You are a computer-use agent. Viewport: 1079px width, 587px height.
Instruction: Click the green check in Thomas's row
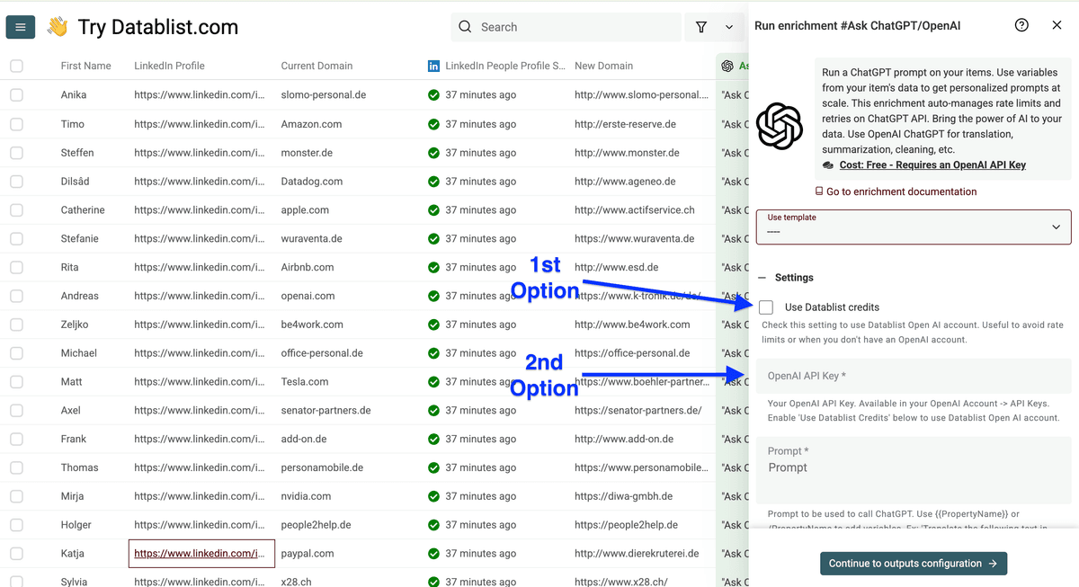pyautogui.click(x=434, y=467)
